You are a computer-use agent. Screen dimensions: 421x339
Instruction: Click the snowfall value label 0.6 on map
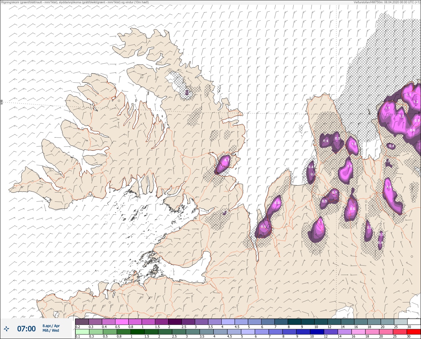click(353, 209)
